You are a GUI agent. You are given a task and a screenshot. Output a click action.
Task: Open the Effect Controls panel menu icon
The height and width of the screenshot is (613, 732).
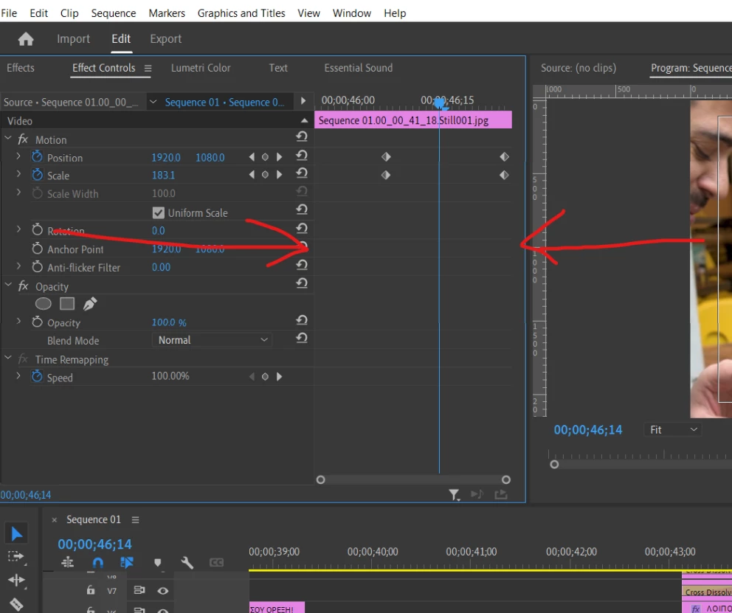(148, 69)
